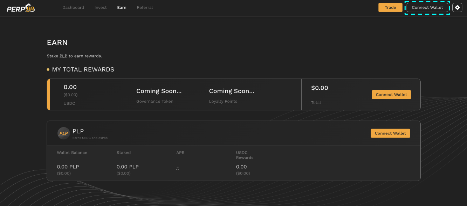This screenshot has width=467, height=206.
Task: Click the APR column header
Action: pos(180,153)
